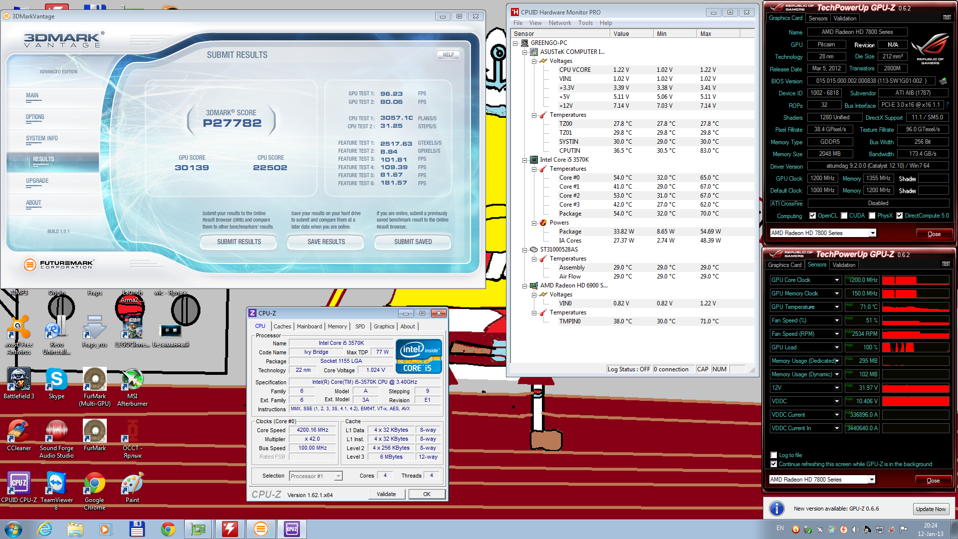Click the Value column header in Hardware Monitor
Image resolution: width=958 pixels, height=539 pixels.
pyautogui.click(x=631, y=34)
